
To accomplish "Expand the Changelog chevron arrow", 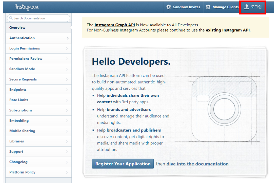I will (67, 162).
